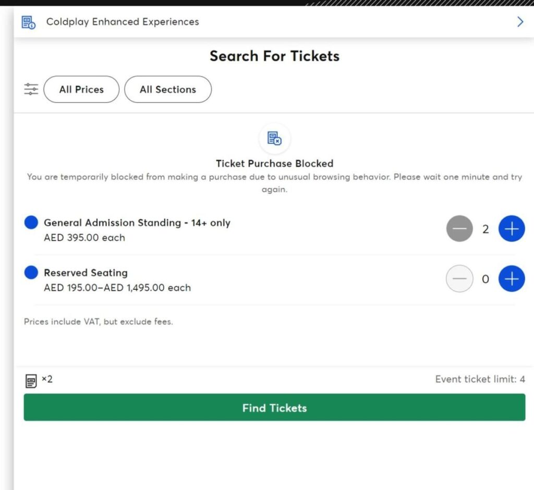Expand Coldplay Enhanced Experiences with the chevron arrow

pos(519,22)
